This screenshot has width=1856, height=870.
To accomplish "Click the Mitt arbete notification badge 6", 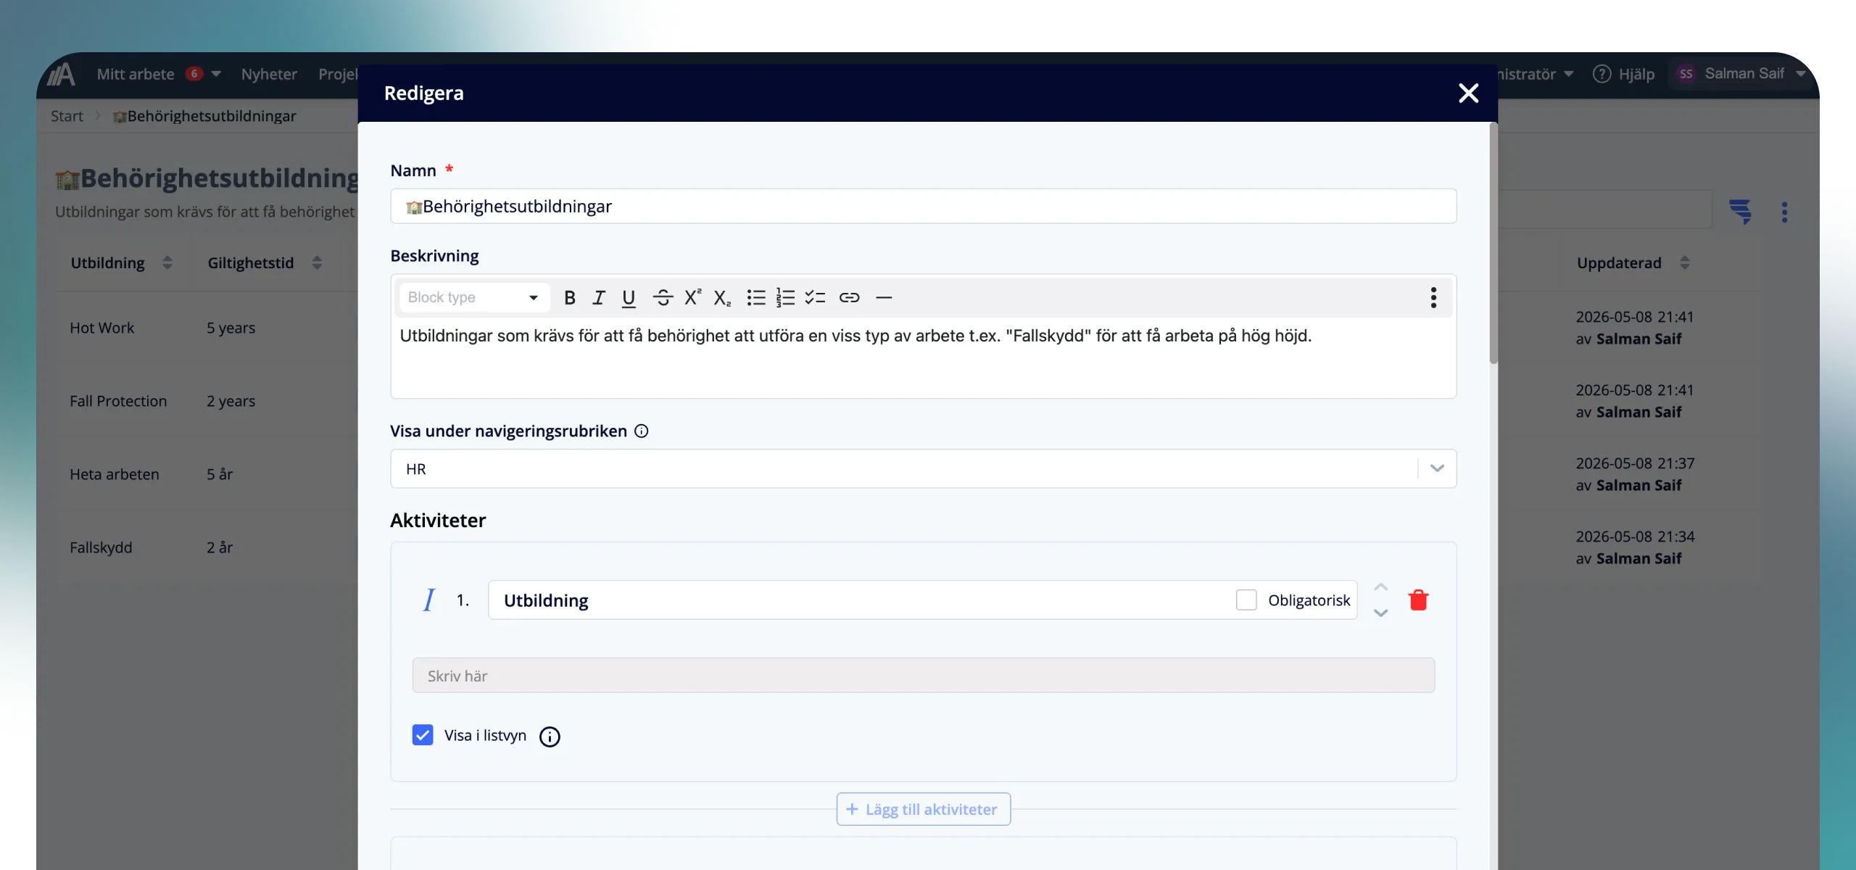I will (194, 74).
